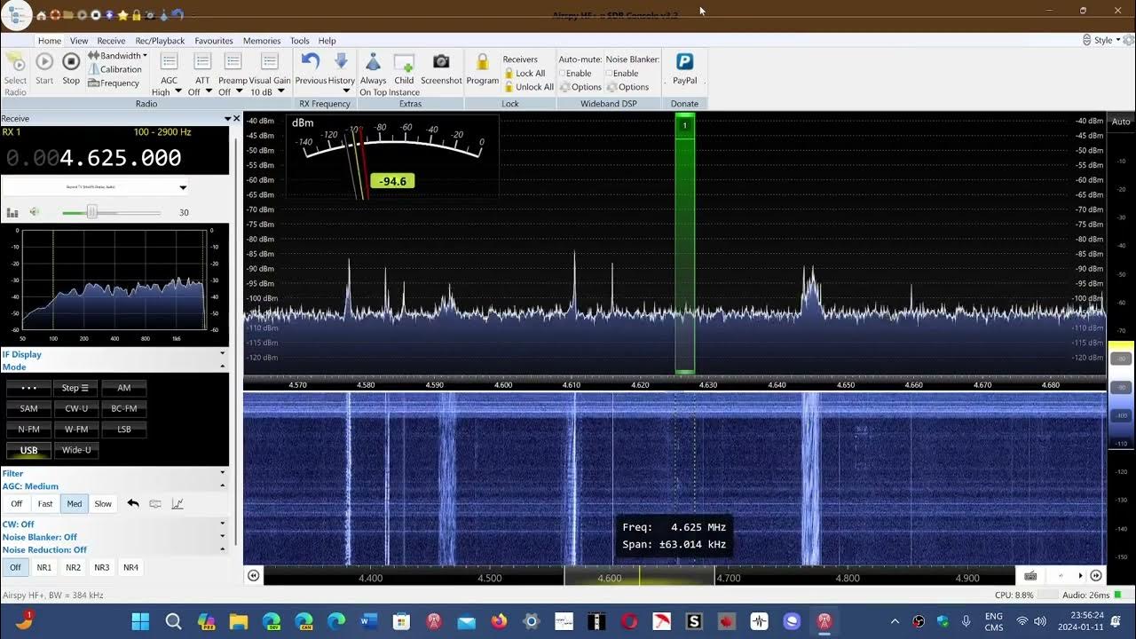Click the frequency display 4.625.000
Image resolution: width=1136 pixels, height=639 pixels.
[x=121, y=158]
